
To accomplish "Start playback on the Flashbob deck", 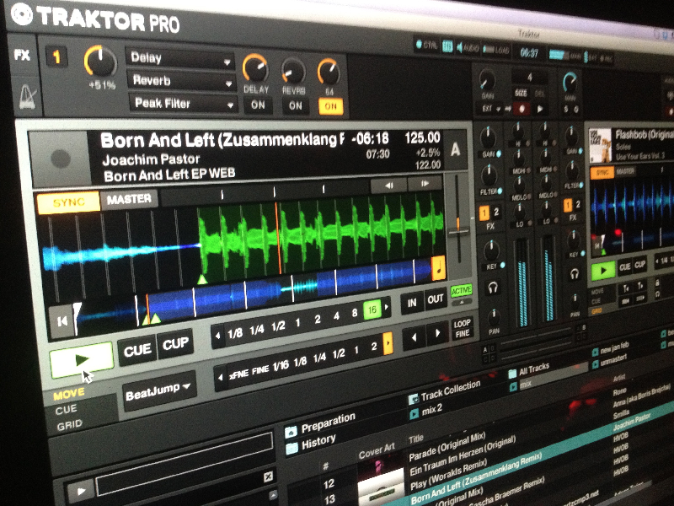I will pos(602,270).
